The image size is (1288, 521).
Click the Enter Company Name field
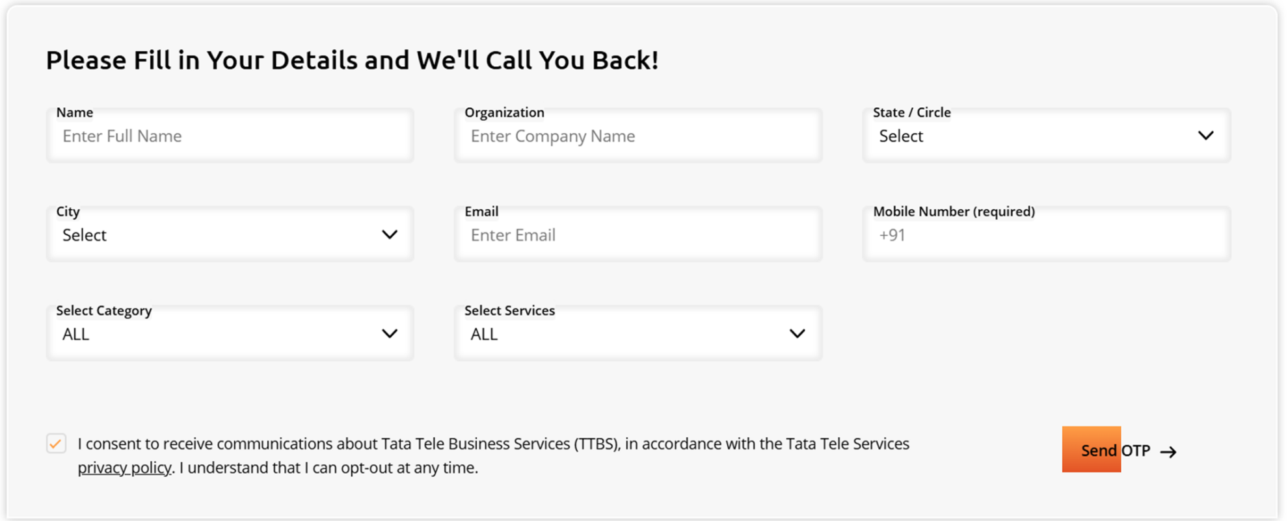point(637,136)
